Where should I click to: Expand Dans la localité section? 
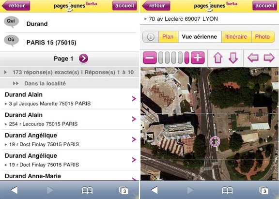[69, 83]
